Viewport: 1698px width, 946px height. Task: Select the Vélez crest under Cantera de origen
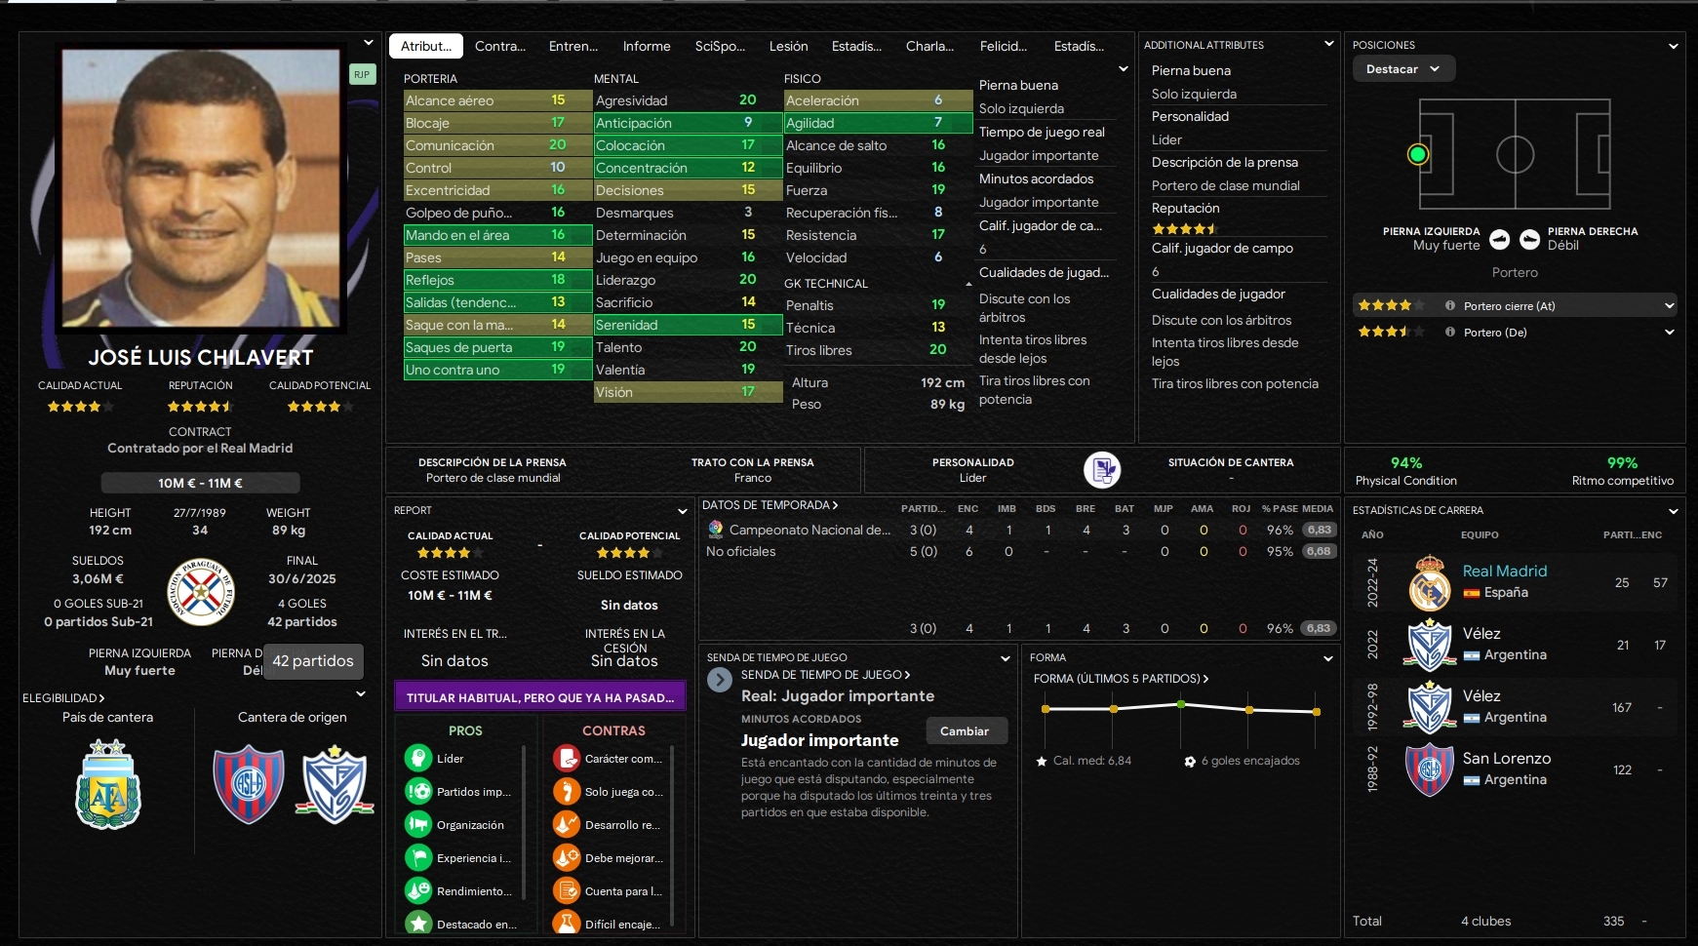pos(335,785)
